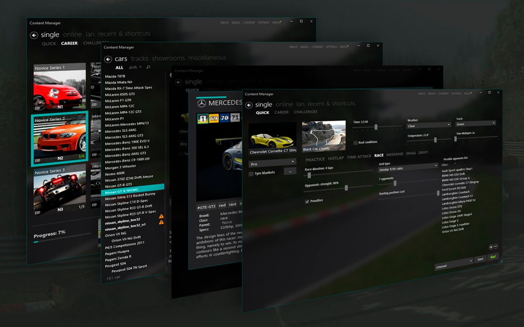
Task: Click the Time Multiplier slider handle
Action: coord(455,139)
